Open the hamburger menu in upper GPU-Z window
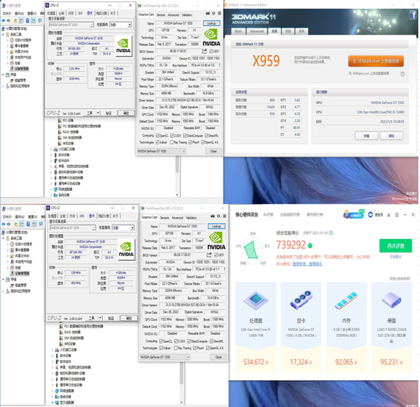This screenshot has width=420, height=407. 219,13
